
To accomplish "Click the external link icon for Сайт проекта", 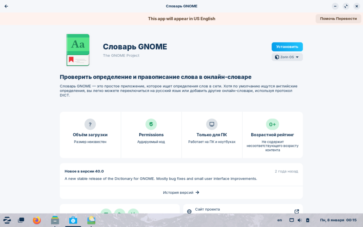I will click(x=297, y=211).
